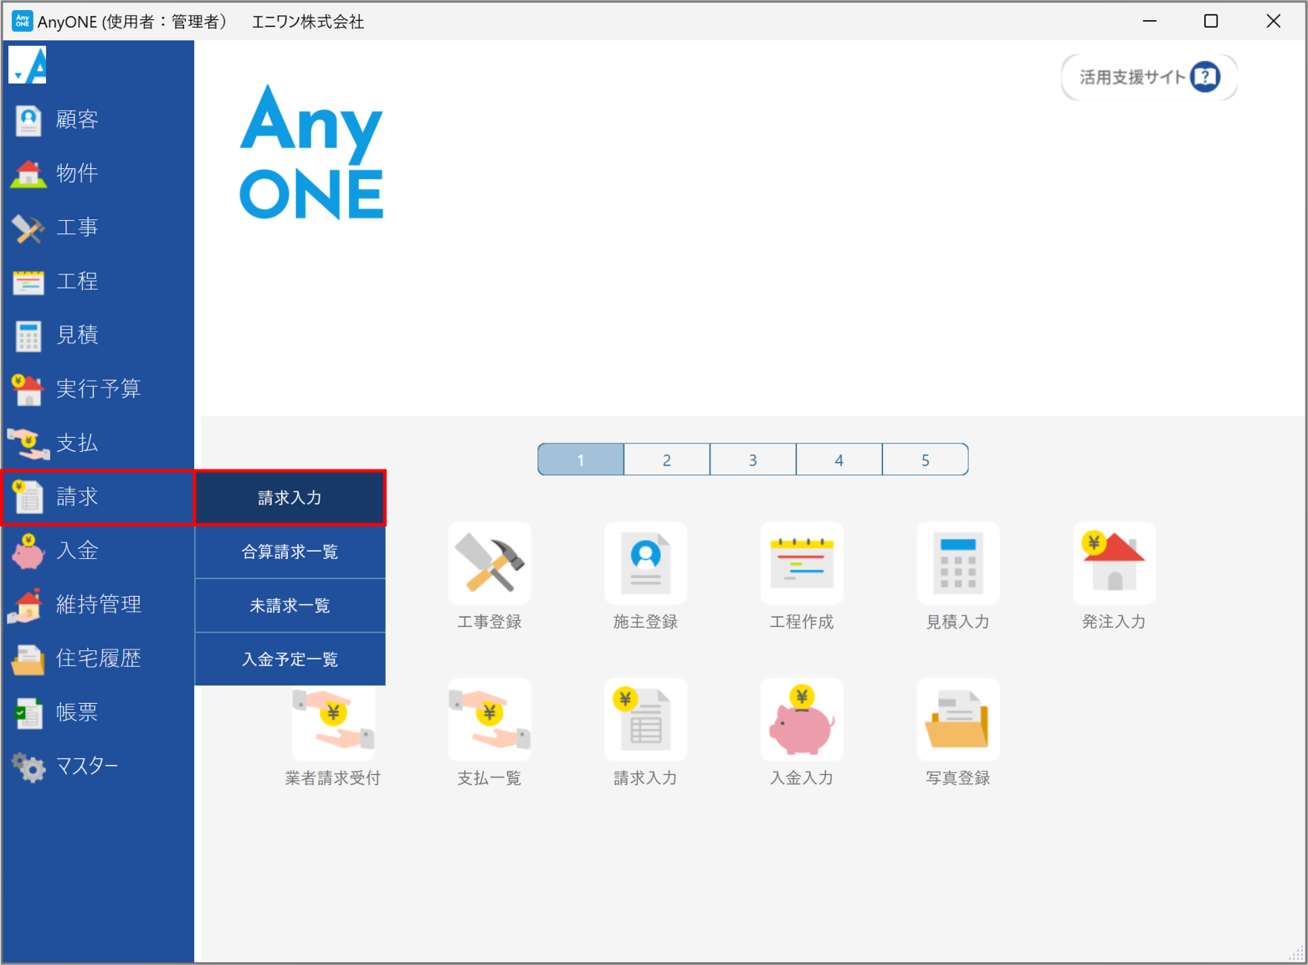Launch the 発注入力 house icon
Image resolution: width=1308 pixels, height=965 pixels.
[x=1113, y=563]
